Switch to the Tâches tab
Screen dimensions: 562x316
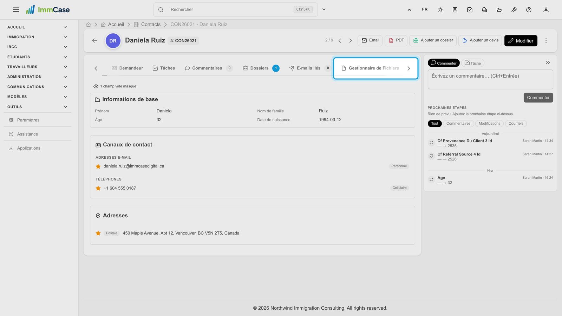tap(164, 68)
